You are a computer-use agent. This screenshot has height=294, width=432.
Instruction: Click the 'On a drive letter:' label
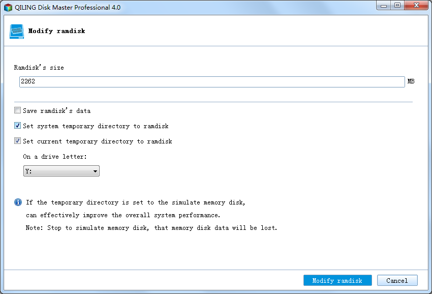coord(55,157)
